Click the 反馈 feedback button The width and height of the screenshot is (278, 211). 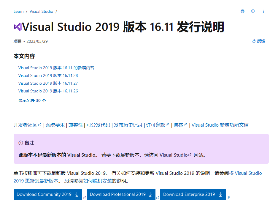[x=258, y=41]
